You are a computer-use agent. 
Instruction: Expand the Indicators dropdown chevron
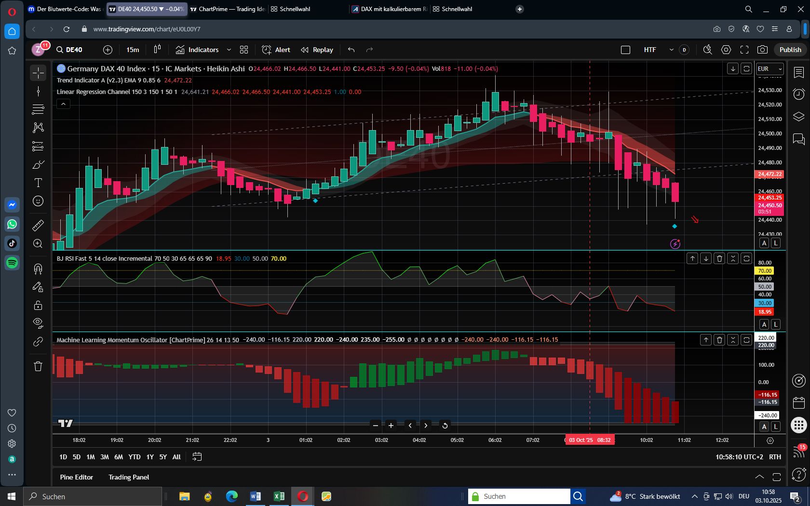[229, 50]
